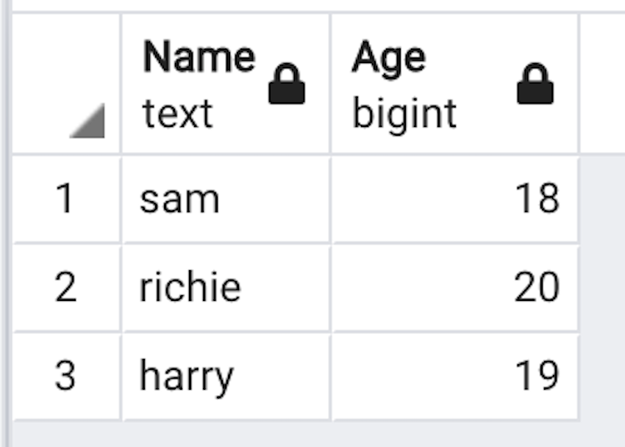Click the cell containing harry
This screenshot has width=625, height=447.
(187, 376)
